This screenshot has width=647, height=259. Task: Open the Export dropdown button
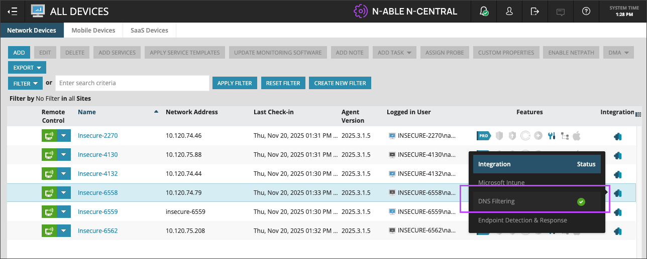coord(27,68)
